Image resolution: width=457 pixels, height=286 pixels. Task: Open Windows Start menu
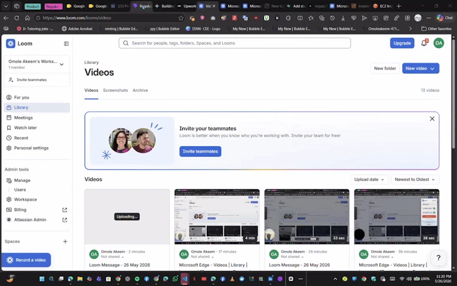coord(42,279)
